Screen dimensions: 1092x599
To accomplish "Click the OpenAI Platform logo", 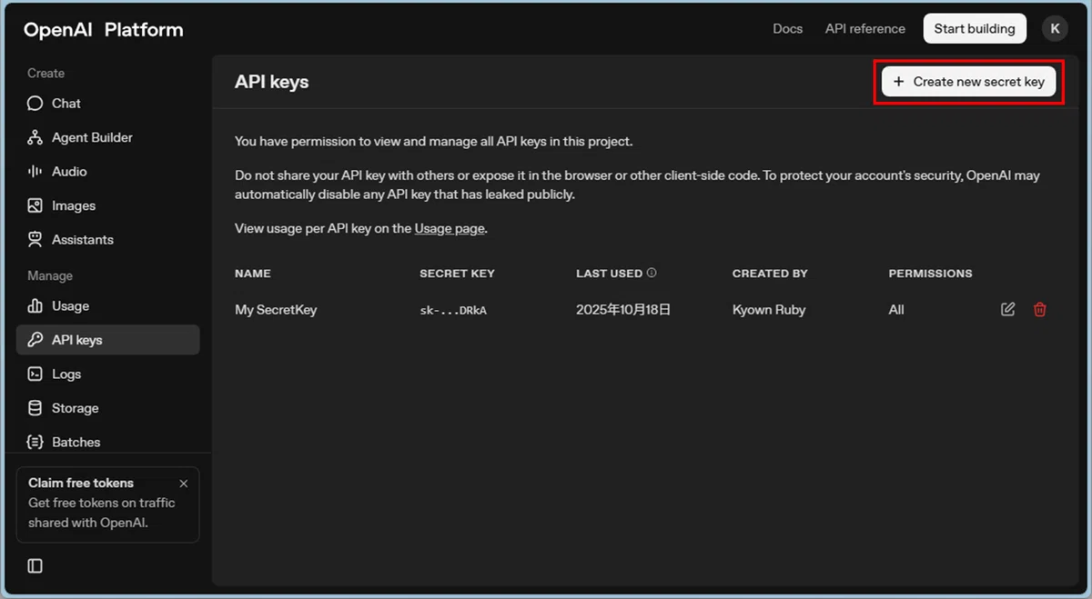I will pyautogui.click(x=104, y=30).
